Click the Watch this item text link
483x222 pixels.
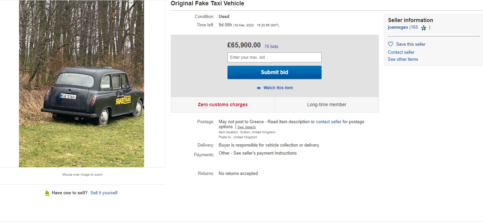278,88
